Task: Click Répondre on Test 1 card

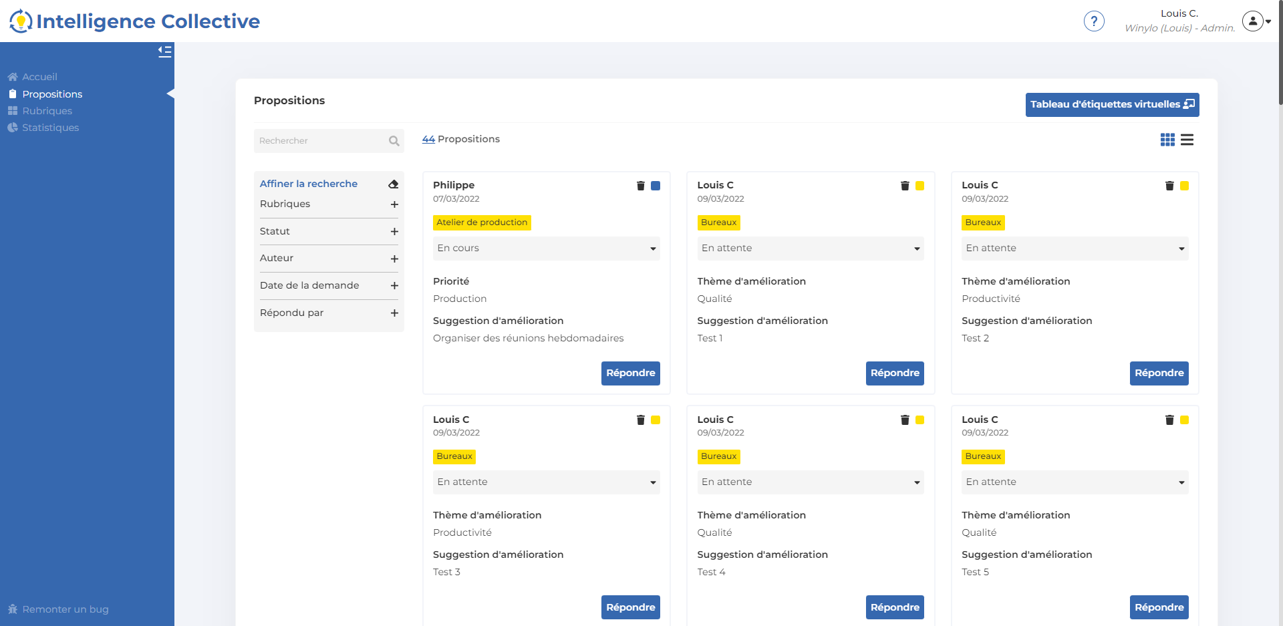Action: (x=895, y=373)
